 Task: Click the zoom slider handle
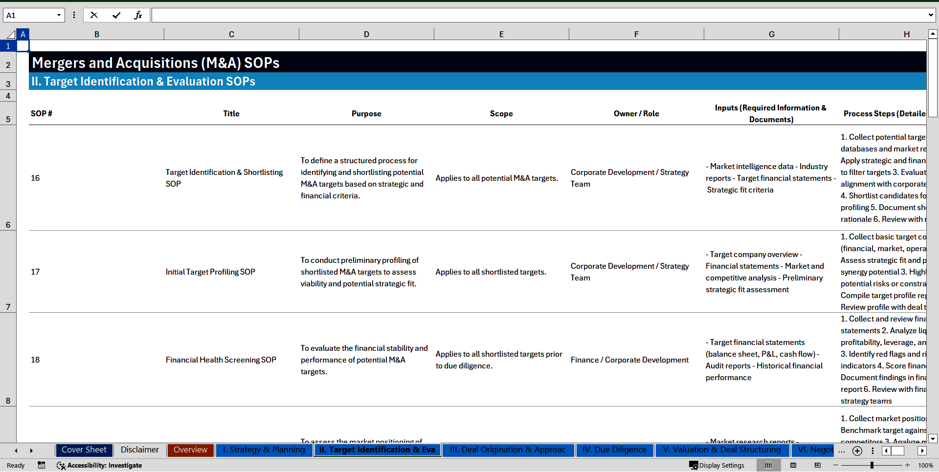point(872,465)
